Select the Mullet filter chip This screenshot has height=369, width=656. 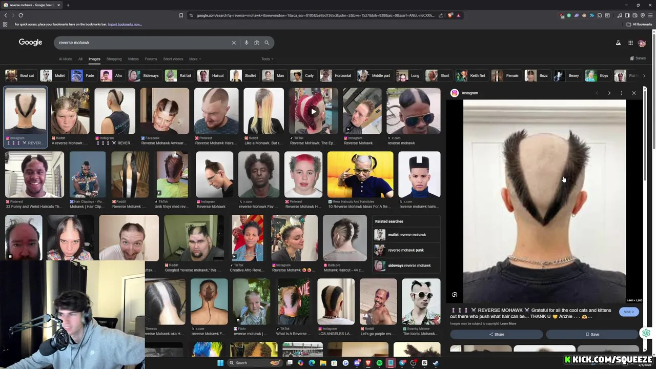(53, 76)
